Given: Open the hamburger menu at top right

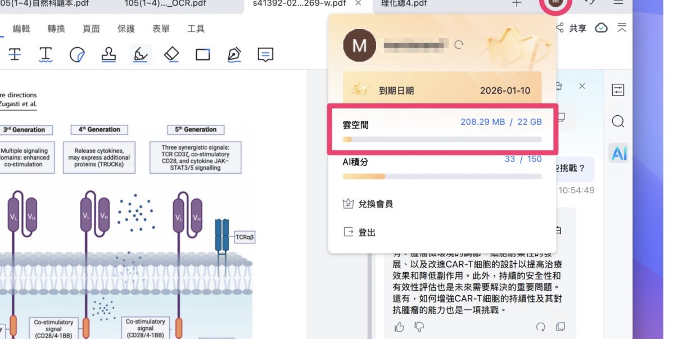Looking at the screenshot, I should (618, 3).
